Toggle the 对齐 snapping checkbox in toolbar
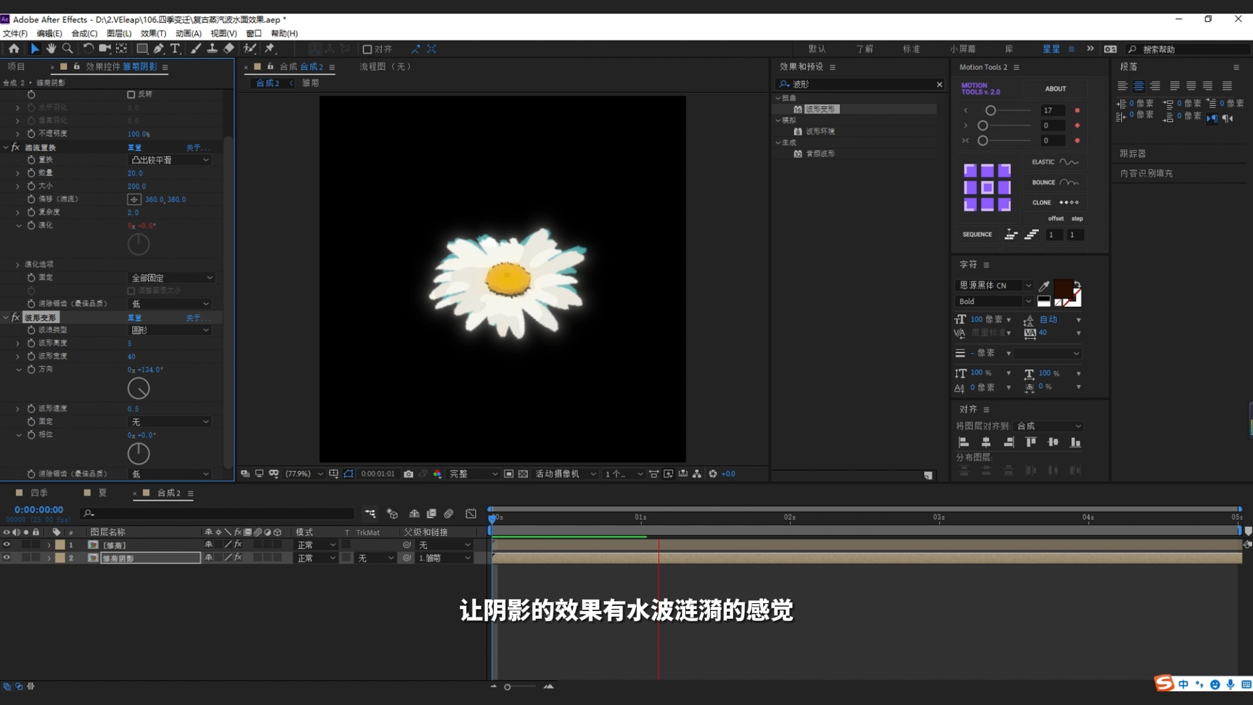 click(x=367, y=49)
